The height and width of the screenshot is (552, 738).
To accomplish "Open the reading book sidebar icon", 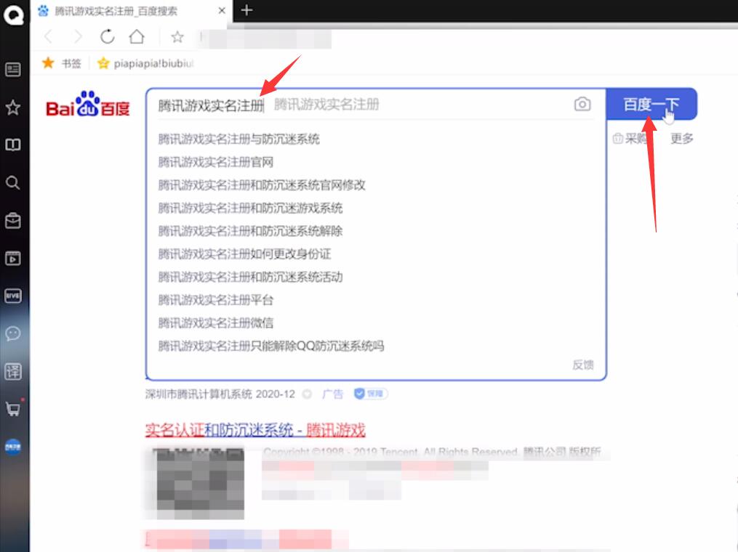I will 12,145.
